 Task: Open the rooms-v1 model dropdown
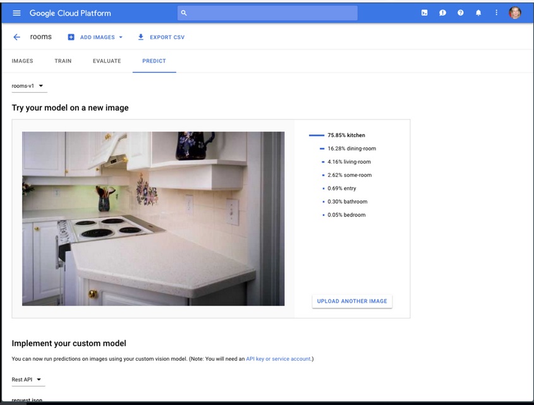tap(29, 86)
